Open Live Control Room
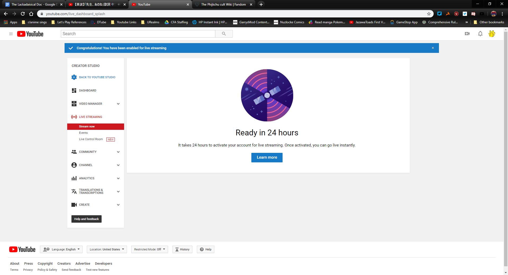Image resolution: width=508 pixels, height=275 pixels. click(91, 139)
